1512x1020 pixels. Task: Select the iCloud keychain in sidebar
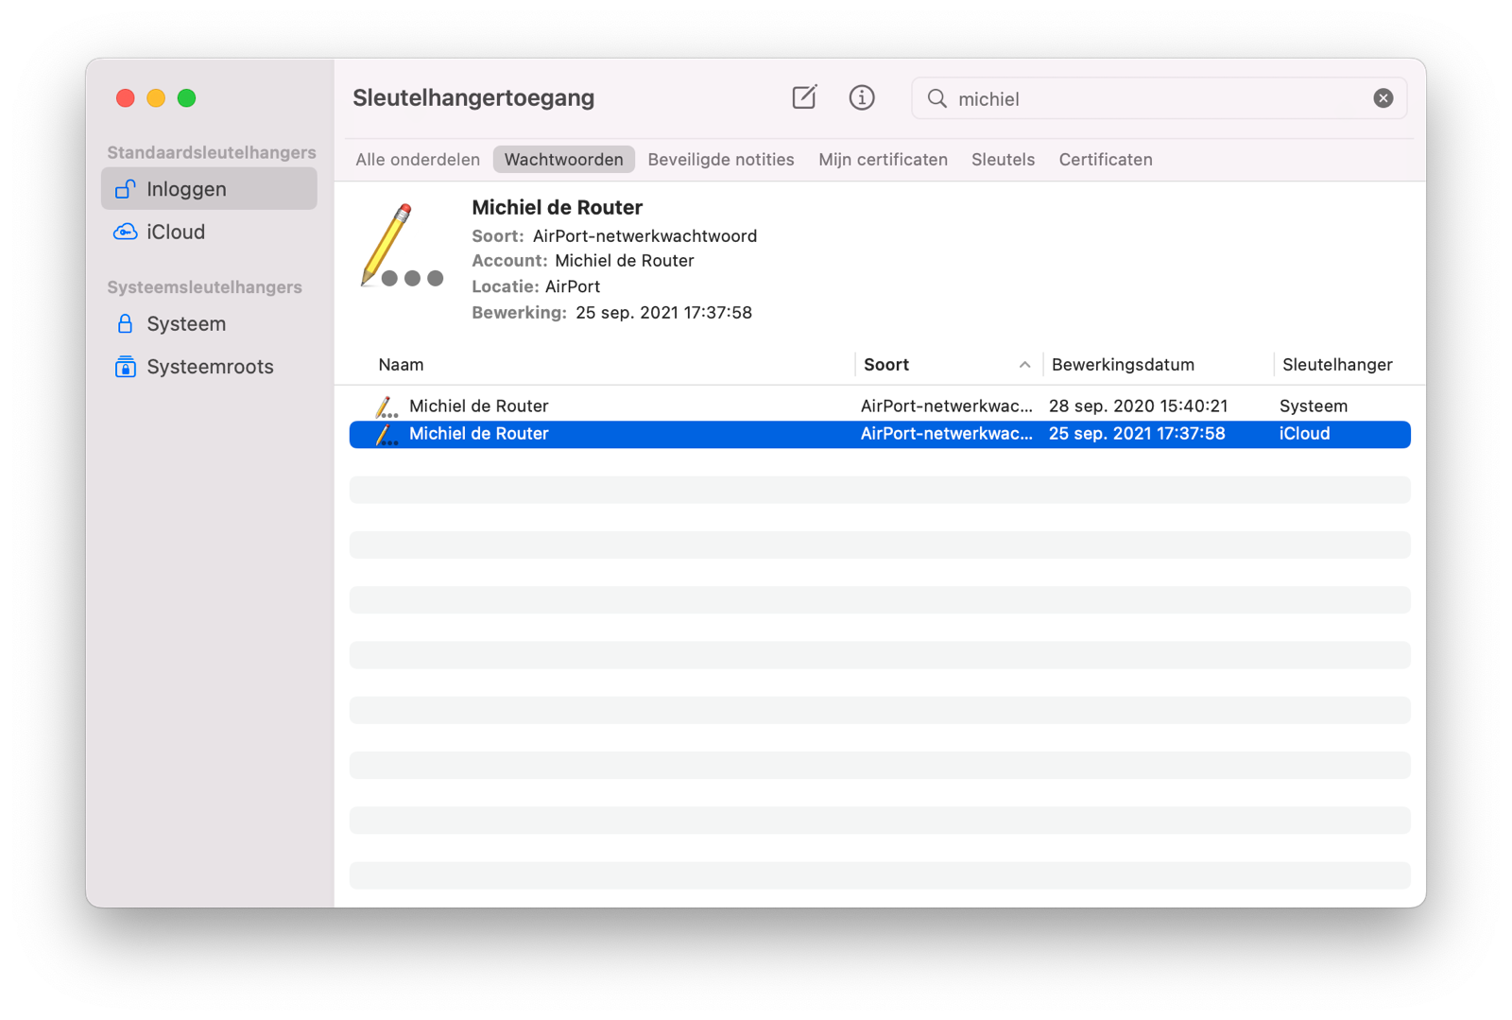pyautogui.click(x=209, y=232)
